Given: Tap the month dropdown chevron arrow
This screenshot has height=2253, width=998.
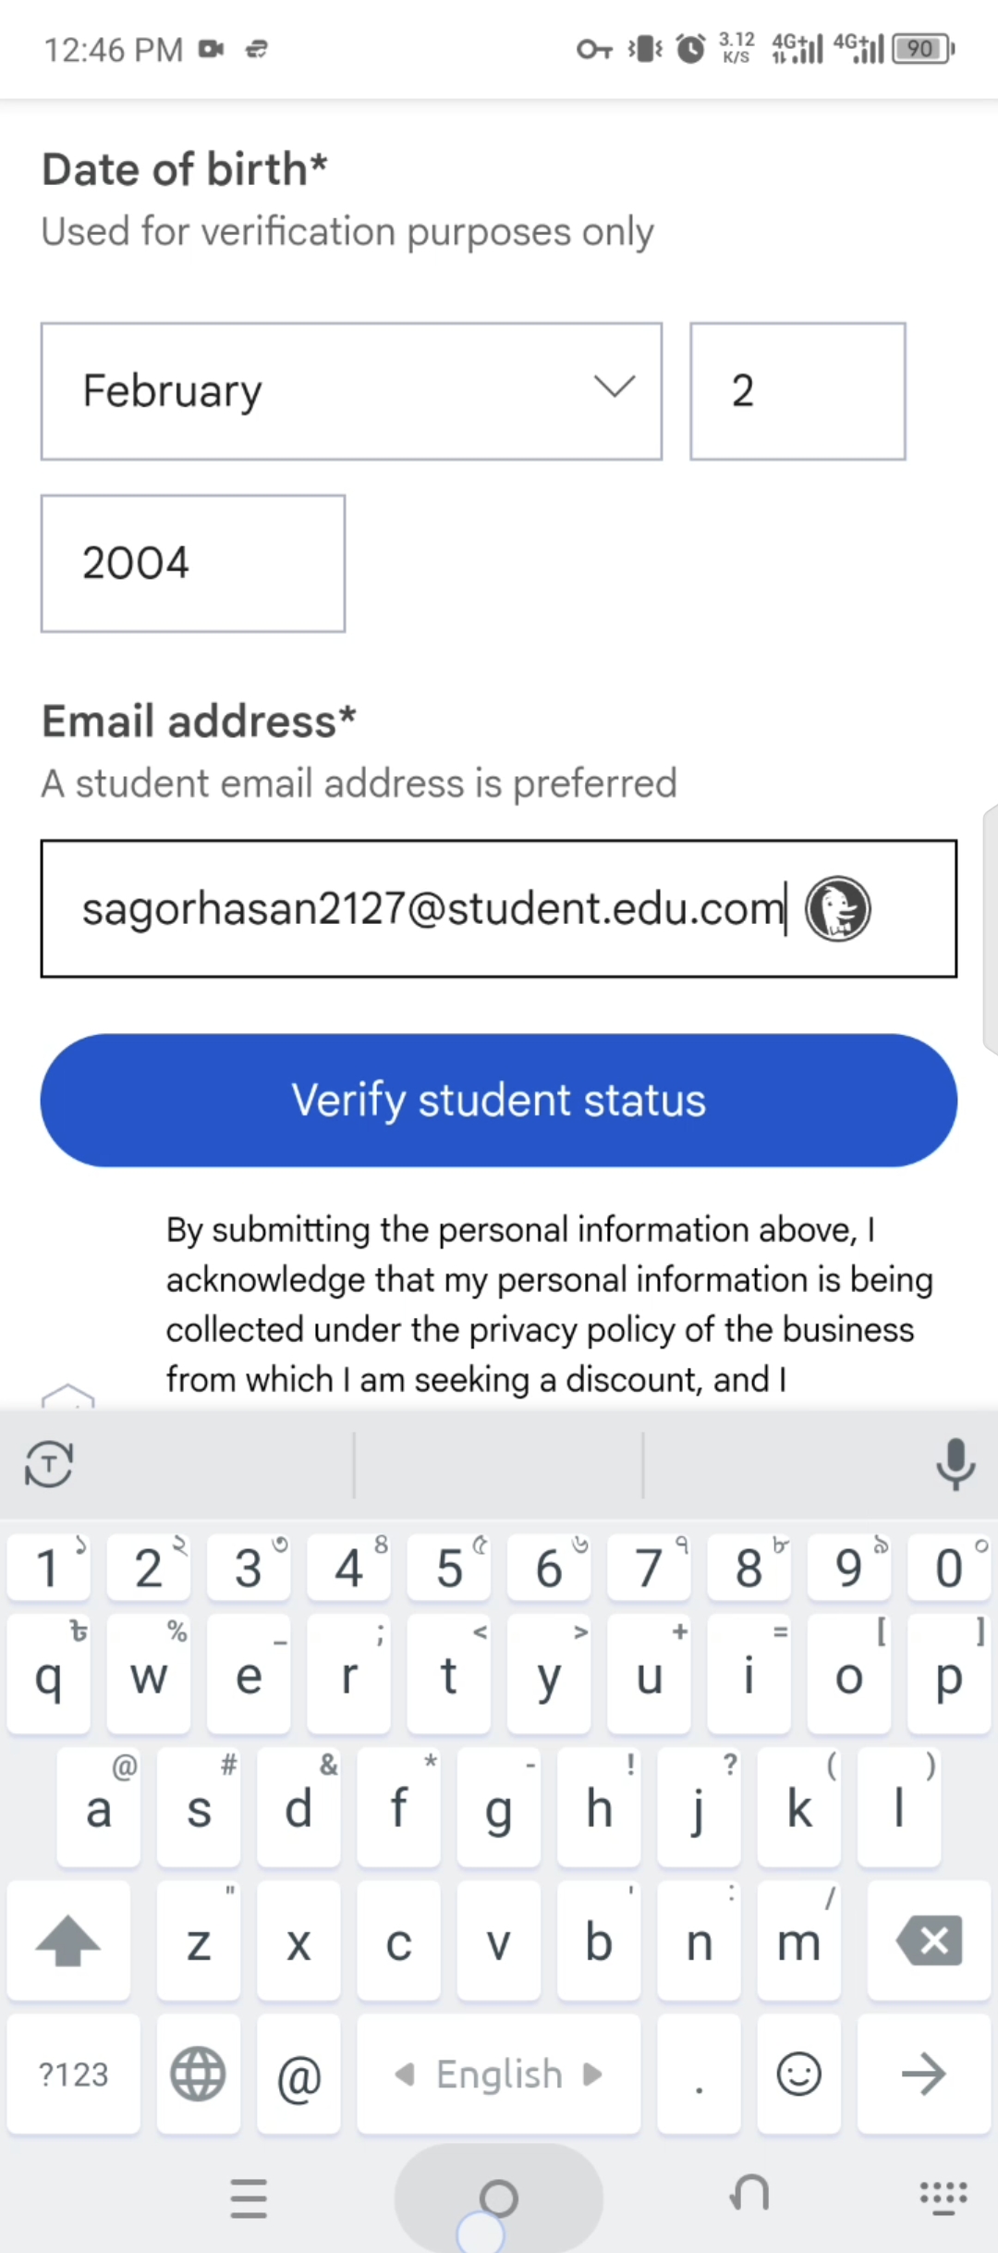Looking at the screenshot, I should click(x=615, y=387).
